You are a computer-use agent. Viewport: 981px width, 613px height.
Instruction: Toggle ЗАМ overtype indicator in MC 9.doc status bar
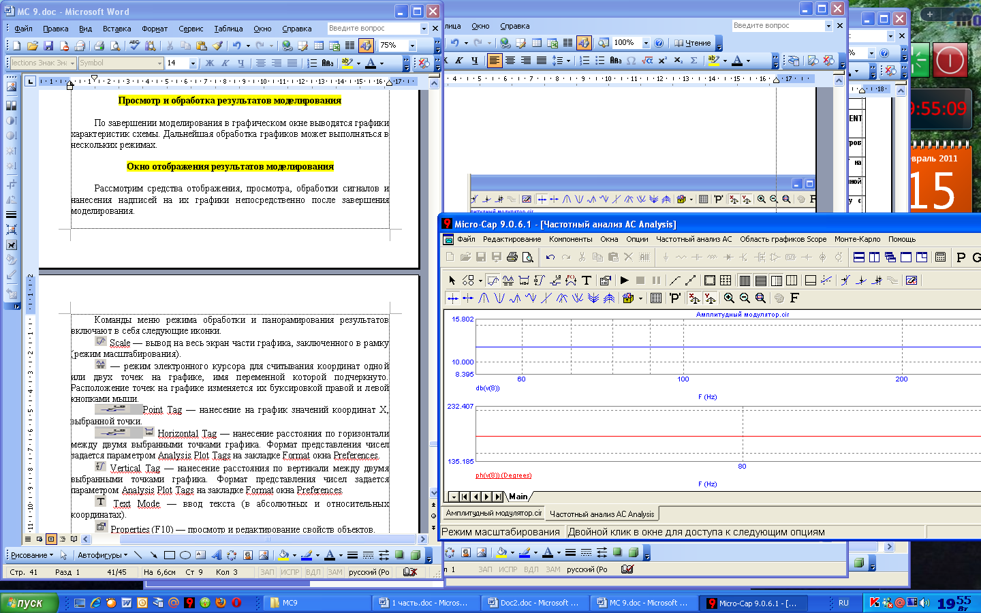[x=335, y=572]
